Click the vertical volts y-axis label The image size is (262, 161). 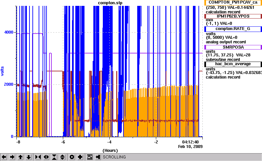2,71
